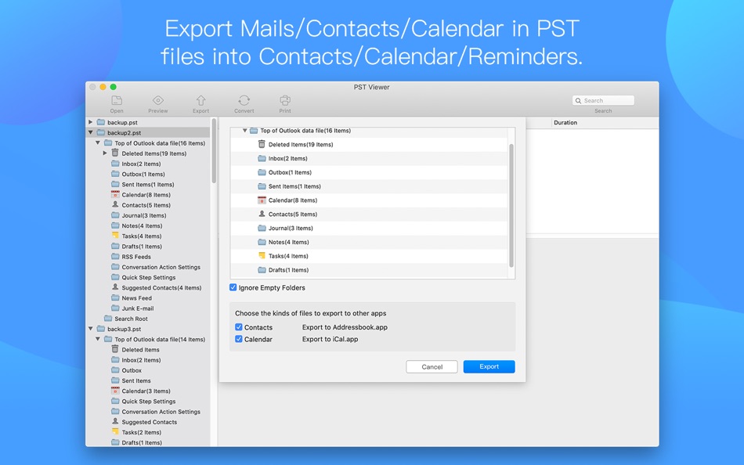The image size is (744, 465).
Task: Click Inbox(2 Items) folder icon in dialog
Action: point(262,158)
